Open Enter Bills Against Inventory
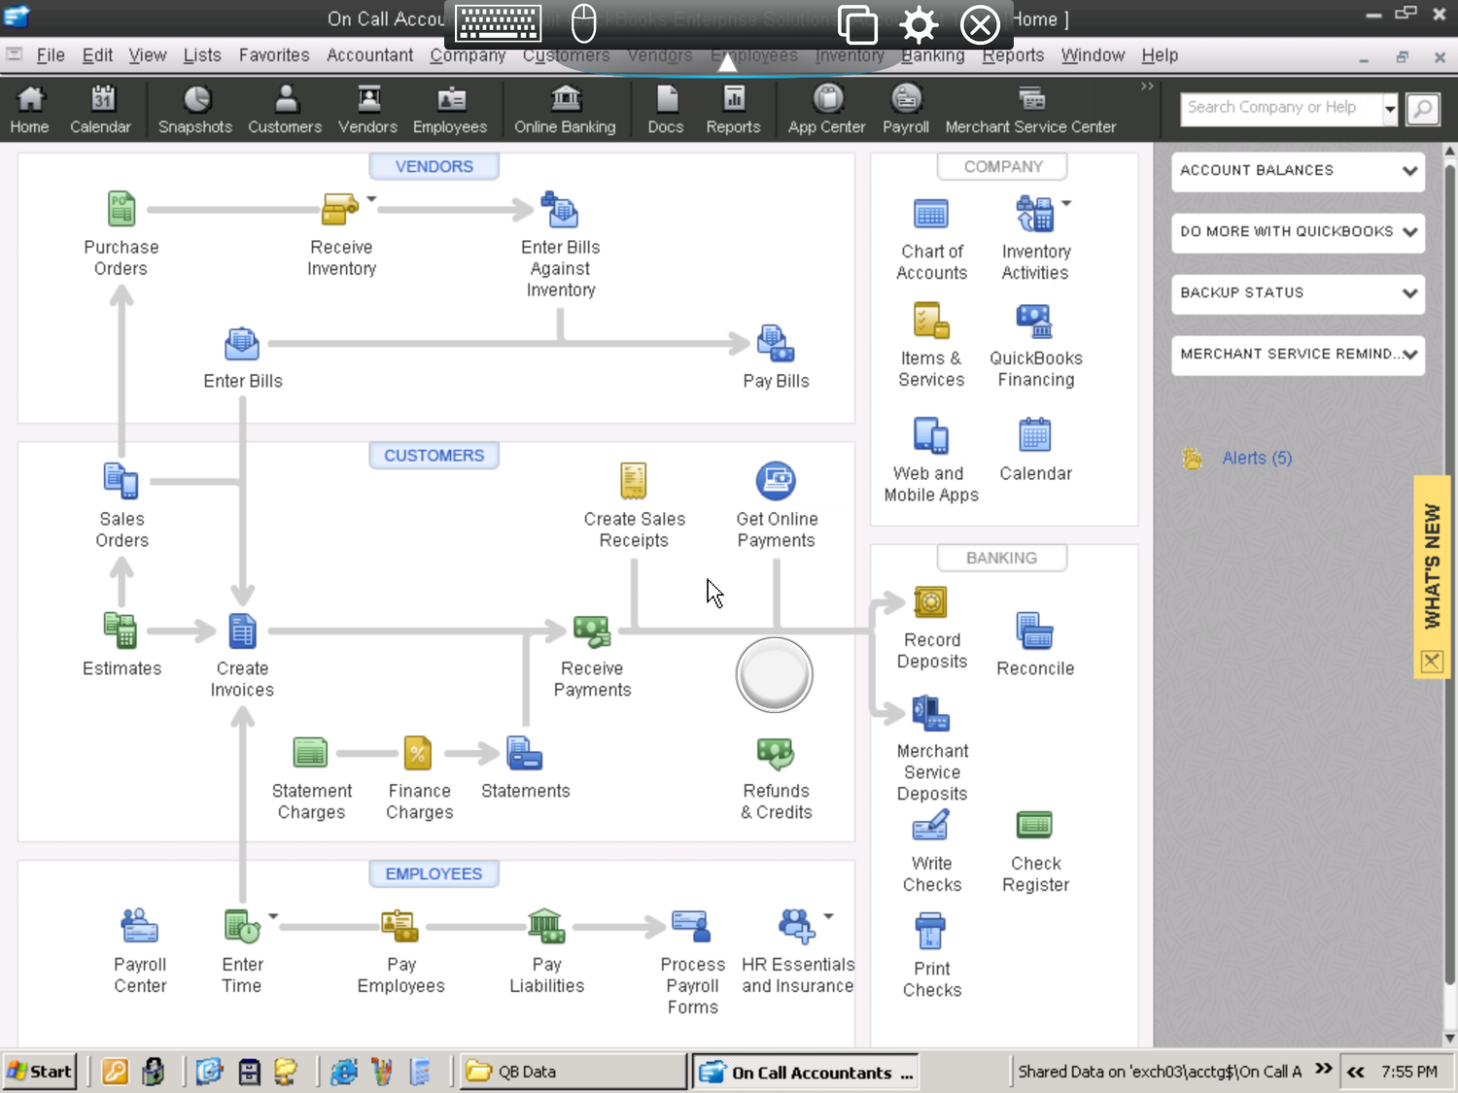The height and width of the screenshot is (1093, 1458). [560, 209]
